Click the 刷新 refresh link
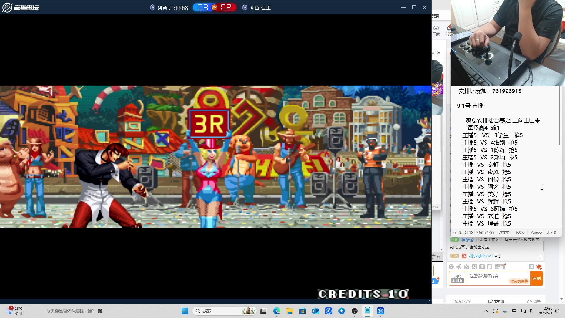Image resolution: width=565 pixels, height=318 pixels. [x=534, y=301]
